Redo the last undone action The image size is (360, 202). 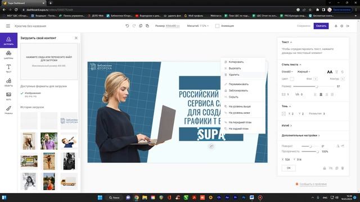134,26
